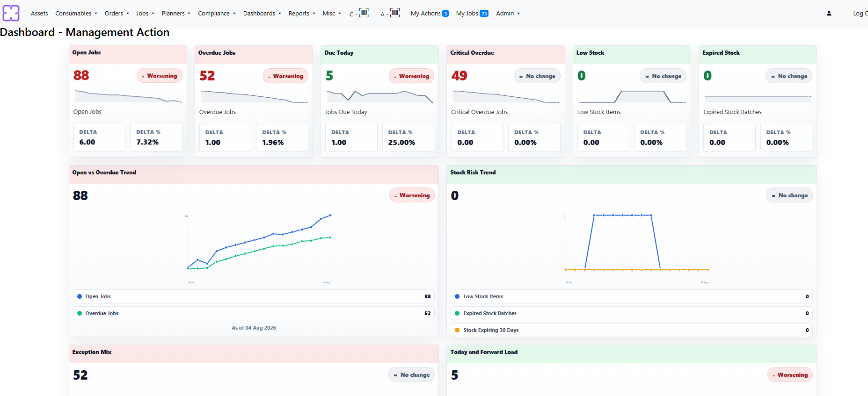Click the 7.32% delta percent value
This screenshot has height=396, width=868.
147,142
